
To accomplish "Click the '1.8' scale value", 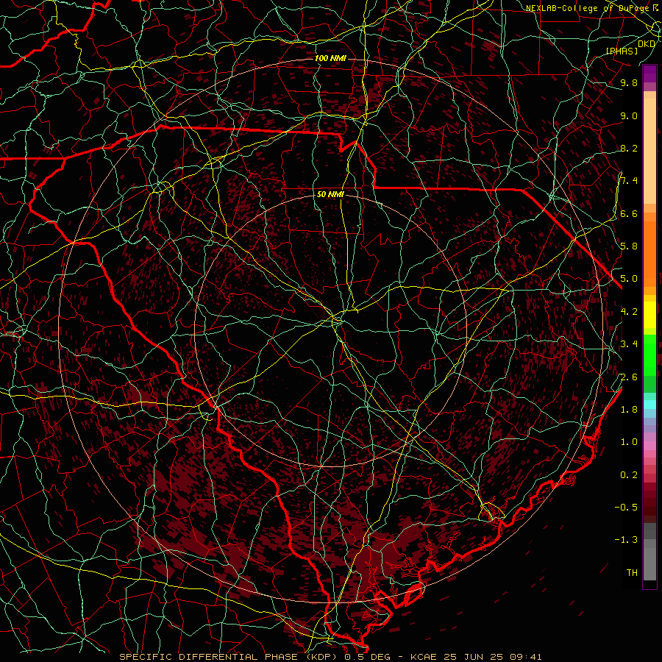I will tap(629, 410).
